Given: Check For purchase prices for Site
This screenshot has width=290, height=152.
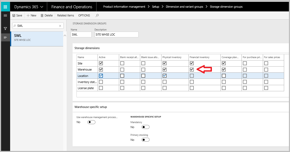Looking at the screenshot, I should pyautogui.click(x=245, y=63).
